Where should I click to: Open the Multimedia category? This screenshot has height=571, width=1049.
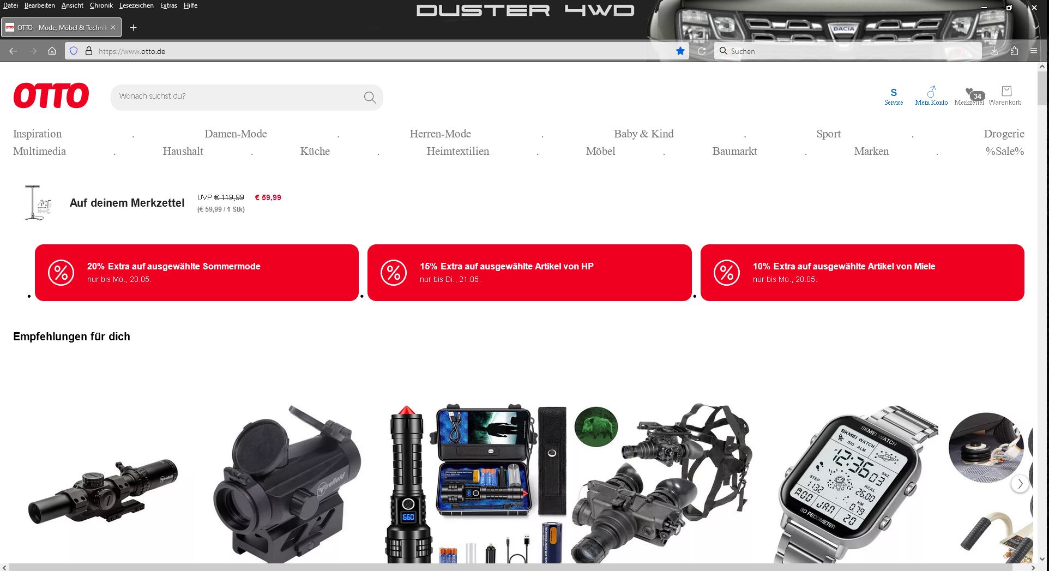pos(39,152)
